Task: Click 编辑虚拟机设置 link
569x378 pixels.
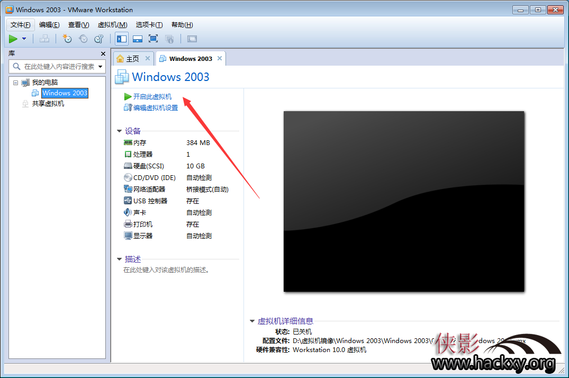Action: [x=155, y=108]
